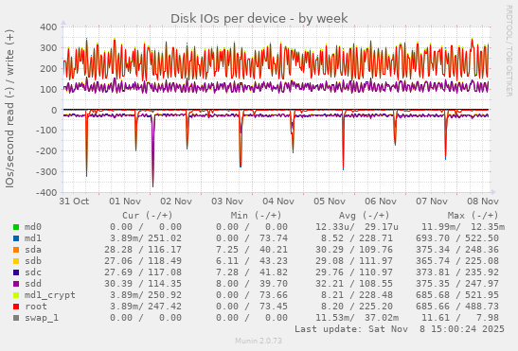Click the 04 Nov x-axis date label
The height and width of the screenshot is (351, 518).
(278, 202)
